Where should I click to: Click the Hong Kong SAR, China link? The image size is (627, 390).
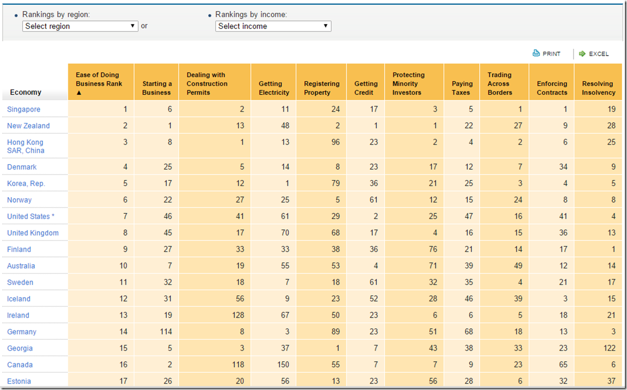point(26,146)
